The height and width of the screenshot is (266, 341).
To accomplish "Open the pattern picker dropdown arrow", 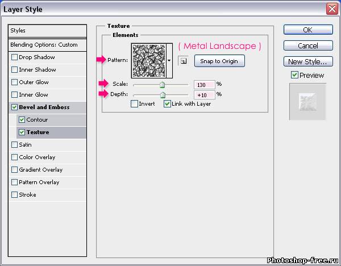I will click(169, 60).
